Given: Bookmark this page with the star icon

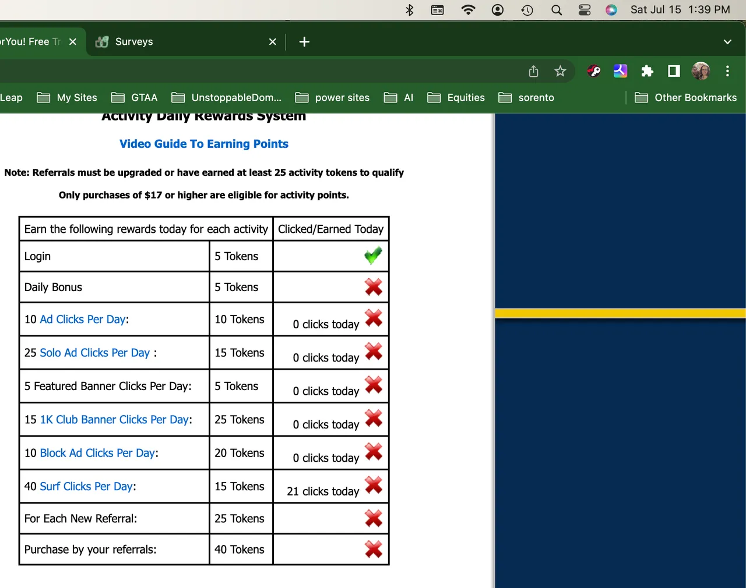Looking at the screenshot, I should pyautogui.click(x=560, y=71).
